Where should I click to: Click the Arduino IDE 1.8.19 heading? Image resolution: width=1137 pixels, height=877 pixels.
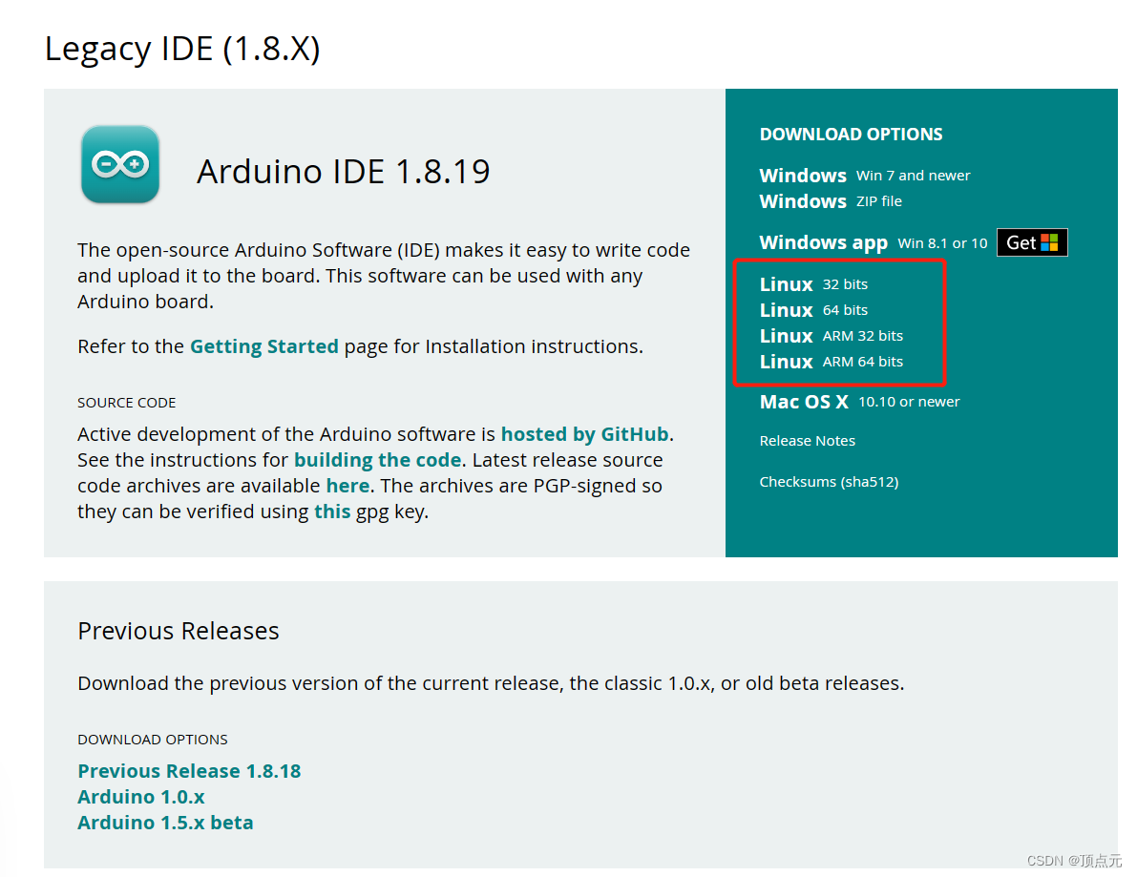pos(343,172)
